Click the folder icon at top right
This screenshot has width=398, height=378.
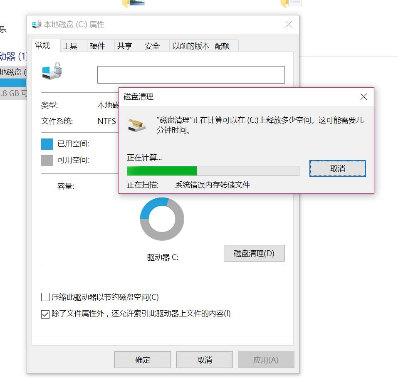[291, 4]
